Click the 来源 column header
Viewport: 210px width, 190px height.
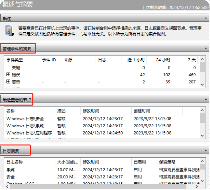pos(68,60)
